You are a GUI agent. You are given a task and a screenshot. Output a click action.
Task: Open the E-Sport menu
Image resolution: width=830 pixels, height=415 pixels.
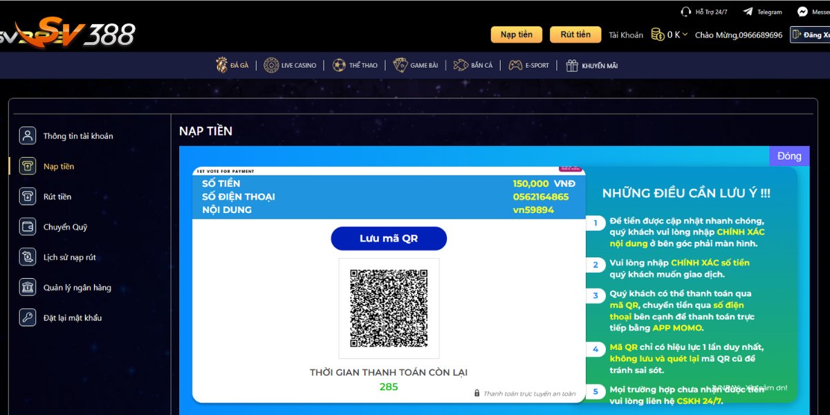click(x=529, y=65)
